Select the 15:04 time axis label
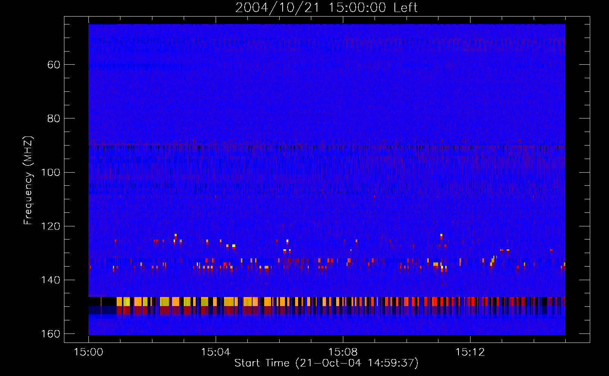 click(216, 352)
